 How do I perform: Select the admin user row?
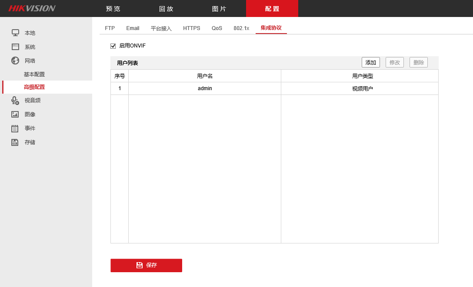pyautogui.click(x=274, y=88)
